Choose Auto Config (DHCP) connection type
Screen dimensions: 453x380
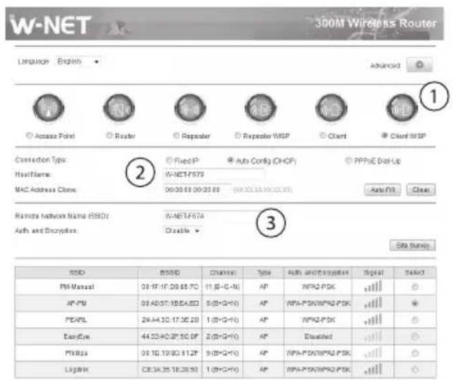(x=230, y=160)
